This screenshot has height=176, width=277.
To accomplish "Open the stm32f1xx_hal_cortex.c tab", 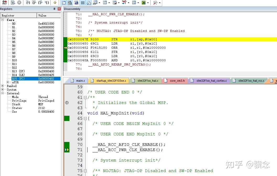I will pyautogui.click(x=211, y=81).
